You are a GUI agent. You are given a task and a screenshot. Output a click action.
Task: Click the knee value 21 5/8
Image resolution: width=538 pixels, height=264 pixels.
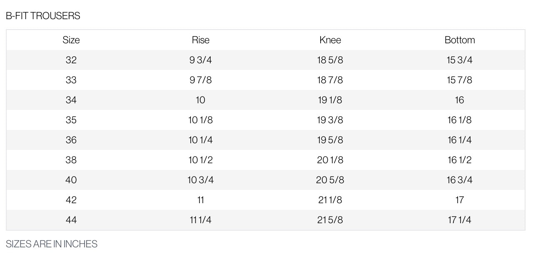click(330, 220)
